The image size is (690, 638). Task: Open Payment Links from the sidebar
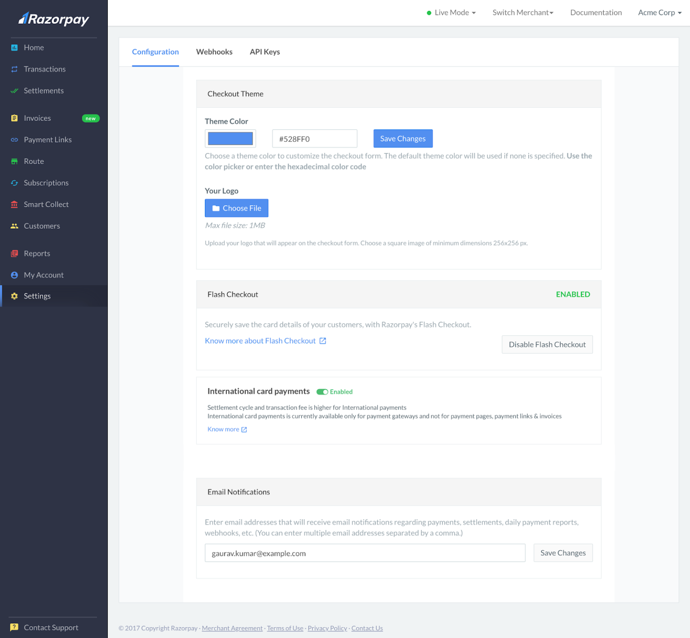coord(48,139)
